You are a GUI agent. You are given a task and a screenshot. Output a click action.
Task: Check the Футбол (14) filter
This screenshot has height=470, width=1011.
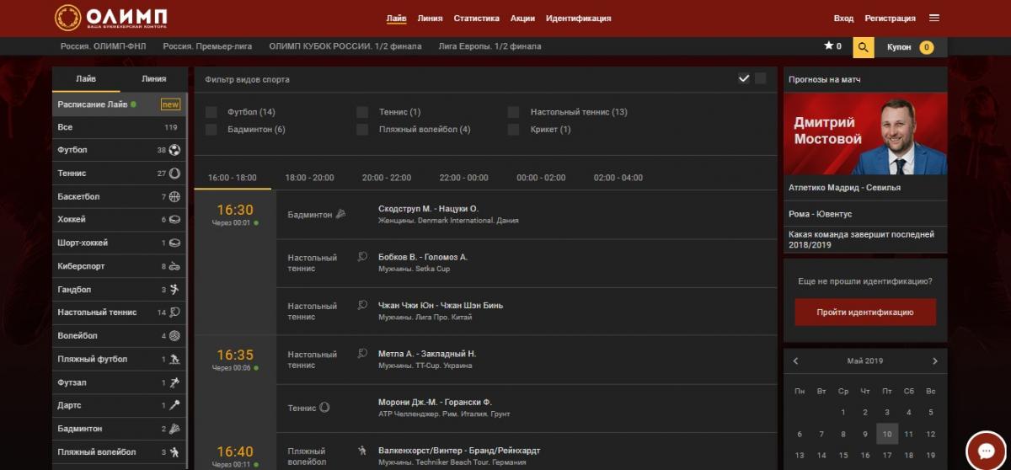coord(211,112)
